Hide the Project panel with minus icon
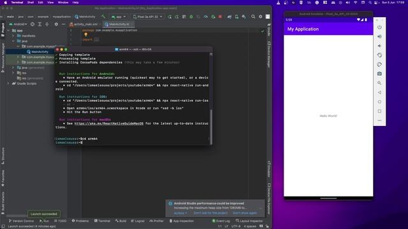This screenshot has height=229, width=408. click(64, 24)
